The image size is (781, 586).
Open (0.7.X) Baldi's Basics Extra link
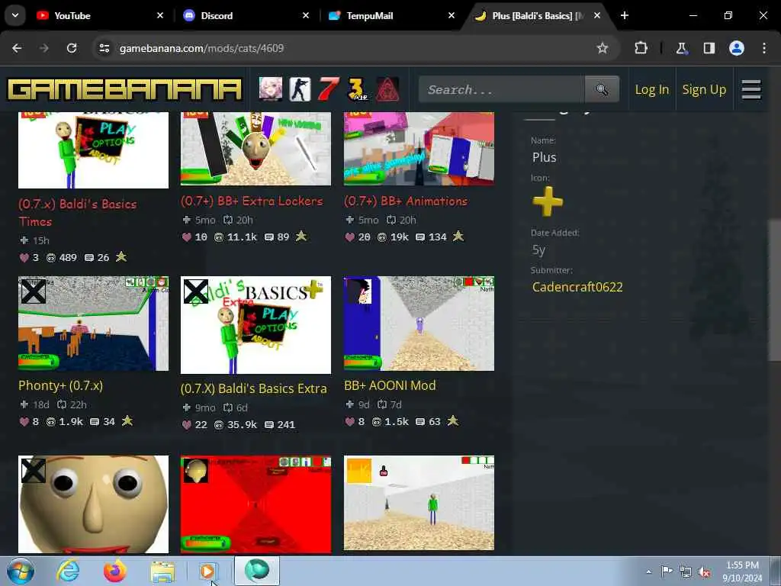click(x=253, y=388)
